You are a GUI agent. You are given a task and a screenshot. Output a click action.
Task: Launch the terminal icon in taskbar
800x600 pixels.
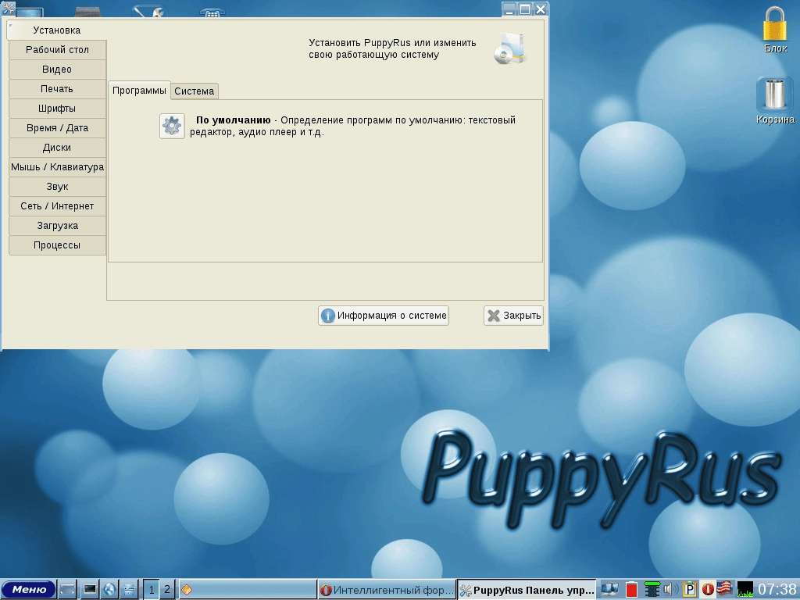click(89, 590)
